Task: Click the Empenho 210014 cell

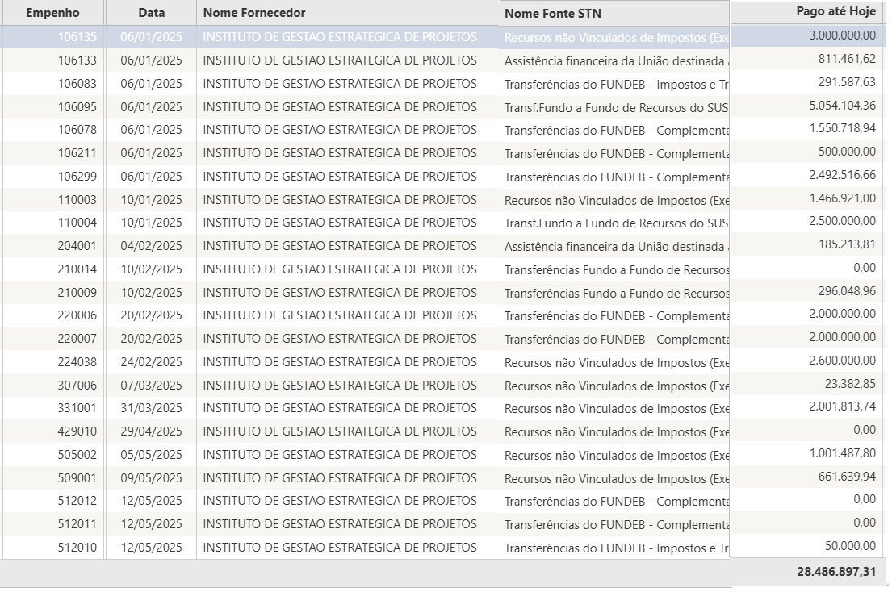Action: click(x=77, y=269)
